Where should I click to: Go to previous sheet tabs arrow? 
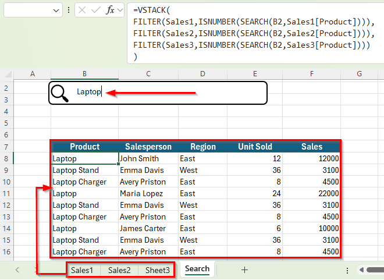(x=17, y=270)
